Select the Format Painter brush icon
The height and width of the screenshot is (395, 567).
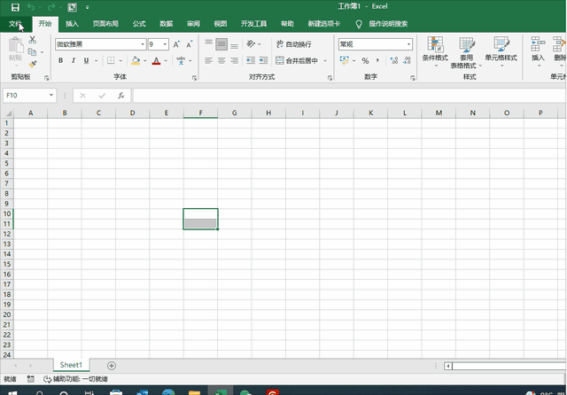tap(33, 65)
